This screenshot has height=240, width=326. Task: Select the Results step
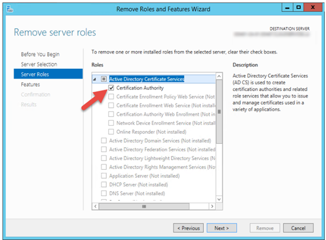click(x=29, y=105)
